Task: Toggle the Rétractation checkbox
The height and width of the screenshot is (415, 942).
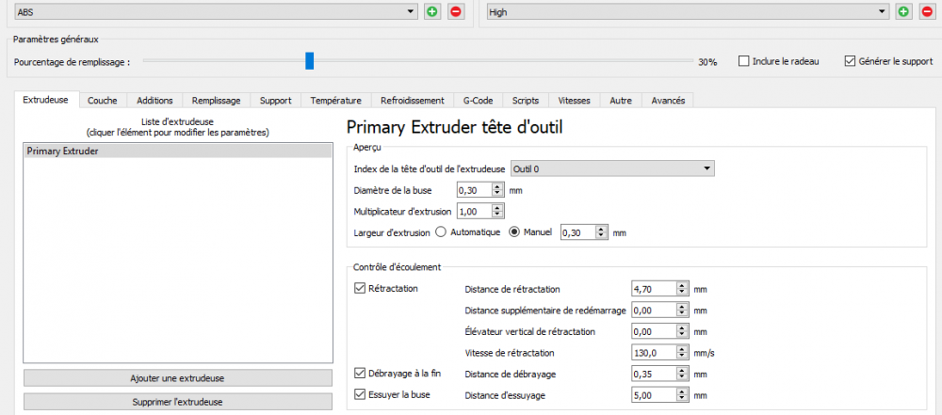Action: pos(360,288)
